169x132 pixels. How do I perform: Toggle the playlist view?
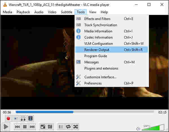61,127
